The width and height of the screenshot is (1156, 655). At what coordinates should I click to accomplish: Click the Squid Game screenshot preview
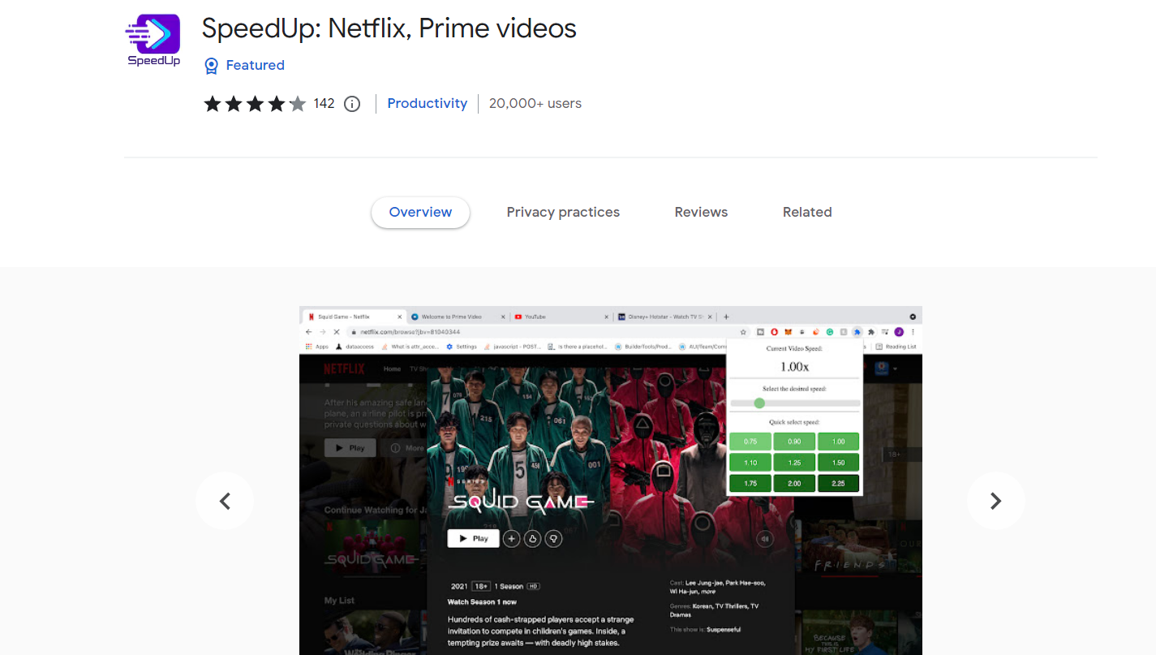[611, 480]
